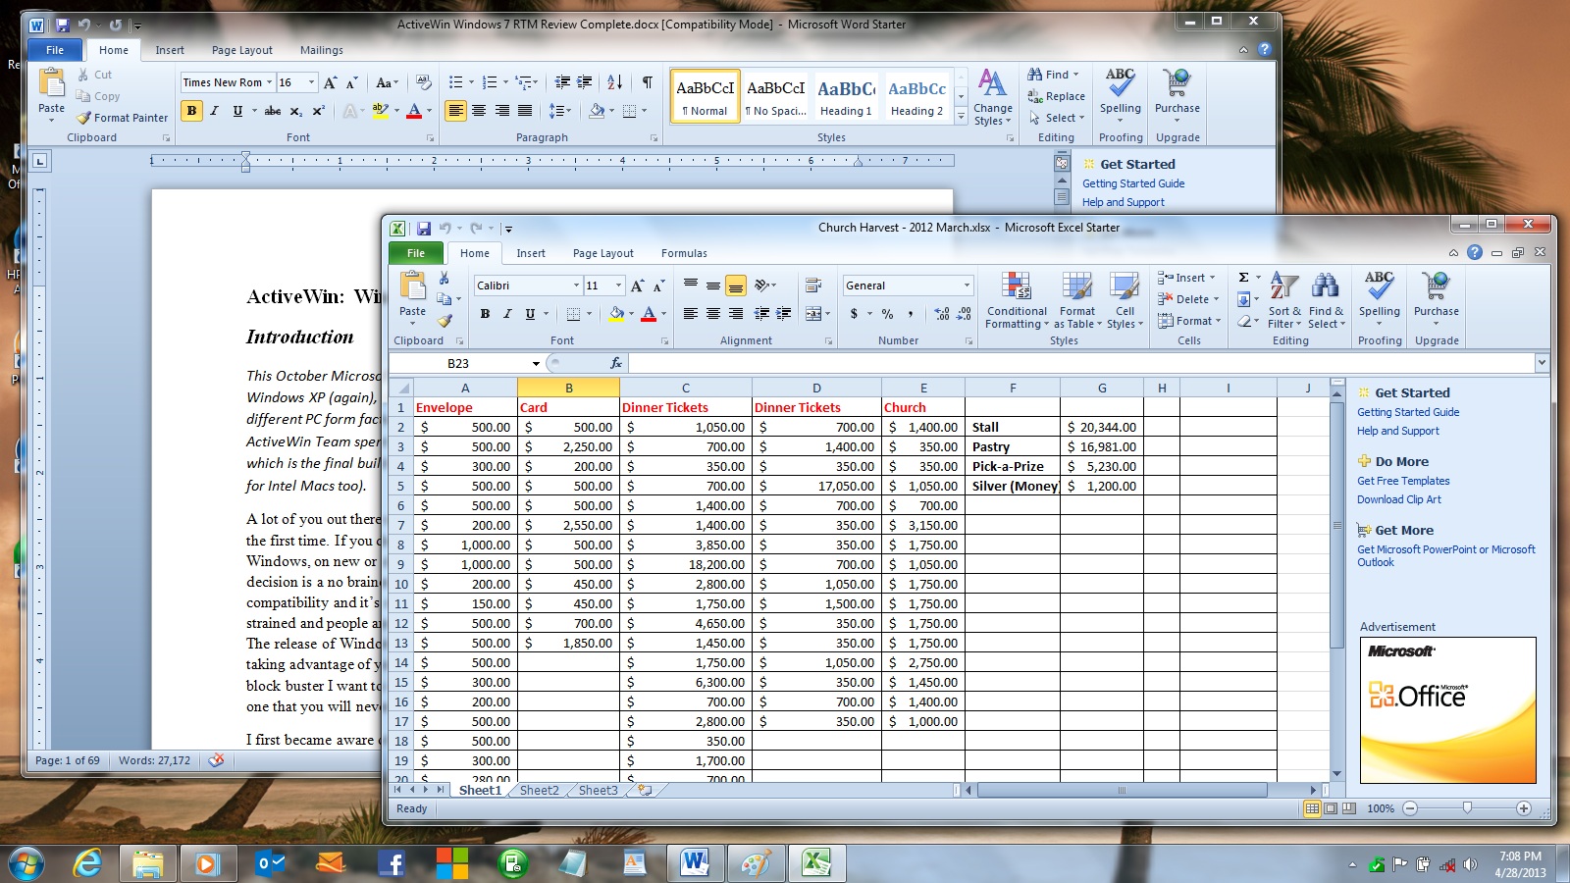Click Word's Superscript icon
The height and width of the screenshot is (883, 1570).
click(x=318, y=111)
